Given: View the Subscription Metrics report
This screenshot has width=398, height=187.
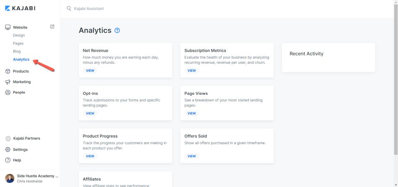Looking at the screenshot, I should (x=191, y=70).
